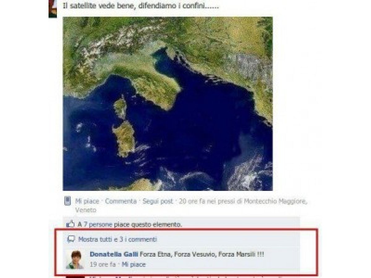Expand all comments via Mostra tutti e 3
The width and height of the screenshot is (371, 278).
(117, 239)
